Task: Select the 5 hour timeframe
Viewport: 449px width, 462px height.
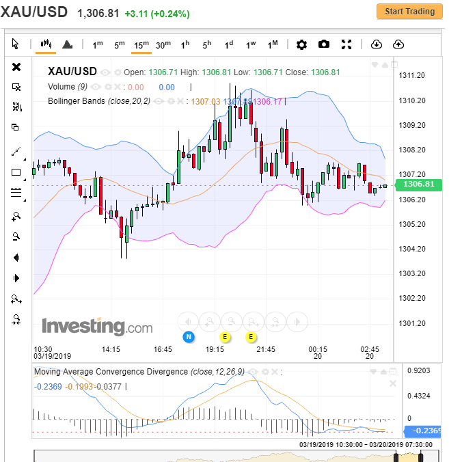Action: tap(207, 45)
